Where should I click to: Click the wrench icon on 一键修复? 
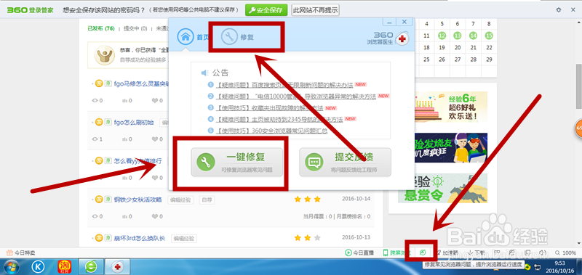206,162
